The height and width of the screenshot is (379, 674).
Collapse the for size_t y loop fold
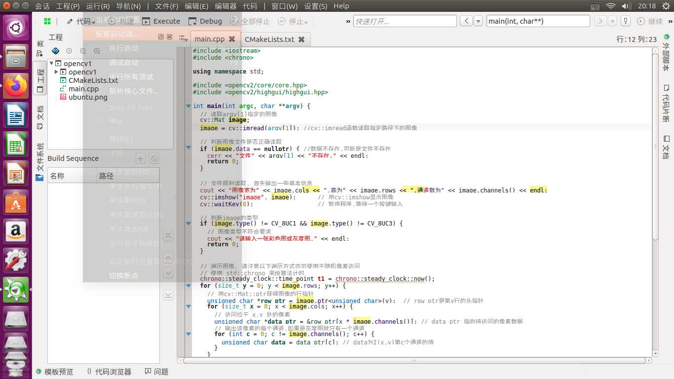pyautogui.click(x=188, y=286)
